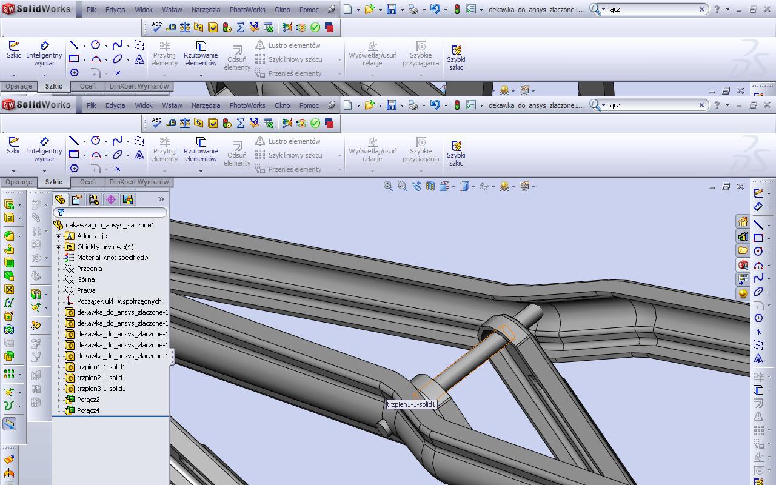Image resolution: width=776 pixels, height=485 pixels.
Task: Click the funnel filter icon above tree
Action: [61, 212]
